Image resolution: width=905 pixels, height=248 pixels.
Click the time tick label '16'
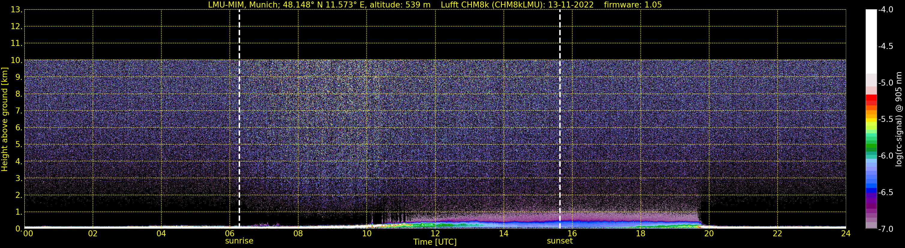pyautogui.click(x=572, y=234)
